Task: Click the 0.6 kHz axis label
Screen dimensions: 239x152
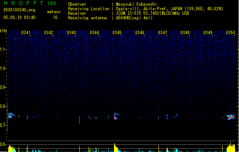Action: [3, 144]
